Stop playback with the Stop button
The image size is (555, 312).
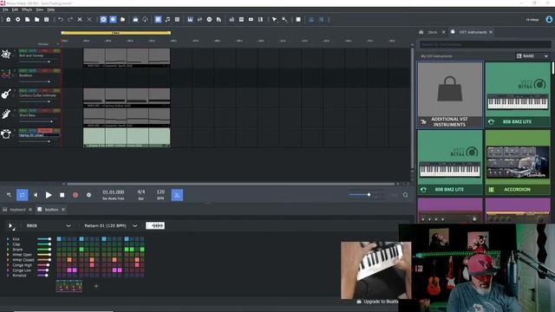[x=62, y=195]
